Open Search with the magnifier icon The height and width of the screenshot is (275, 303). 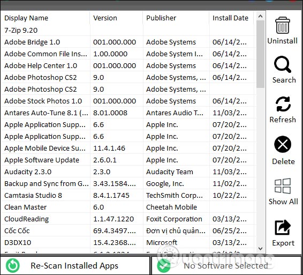tap(283, 64)
